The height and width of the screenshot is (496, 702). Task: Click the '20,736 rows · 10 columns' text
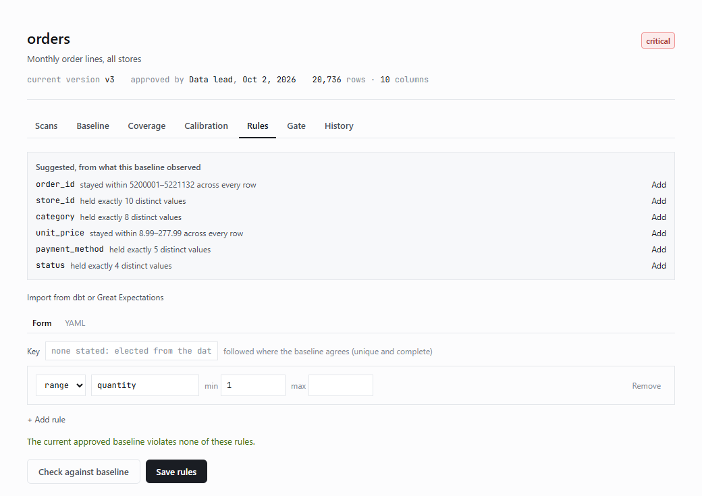click(x=371, y=80)
